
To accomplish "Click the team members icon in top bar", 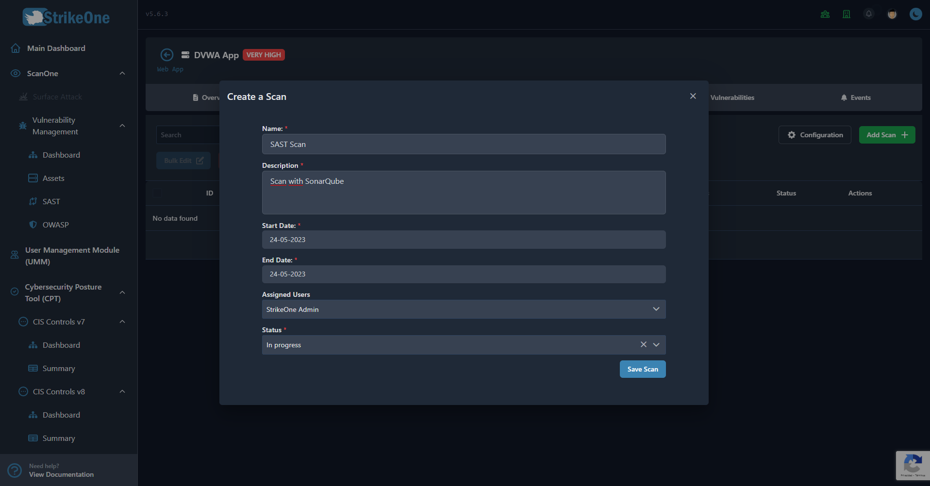I will (825, 14).
